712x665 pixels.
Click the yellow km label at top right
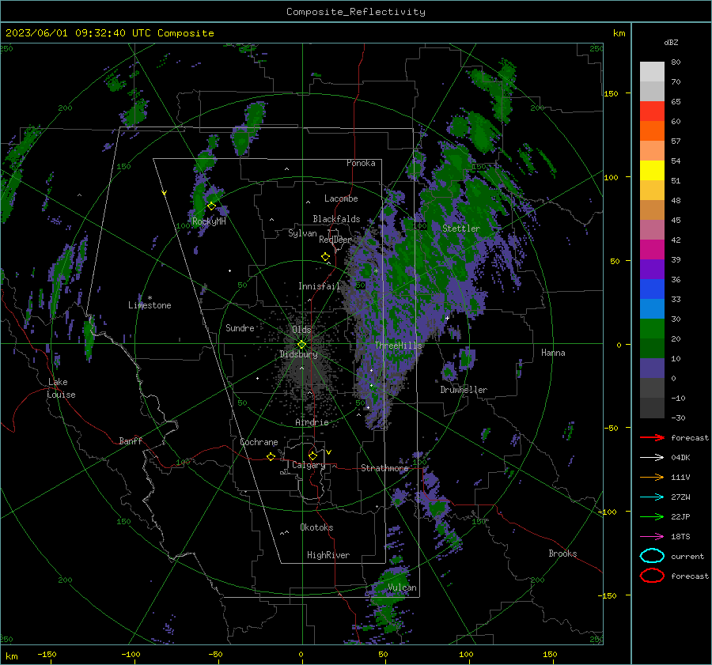coord(619,33)
